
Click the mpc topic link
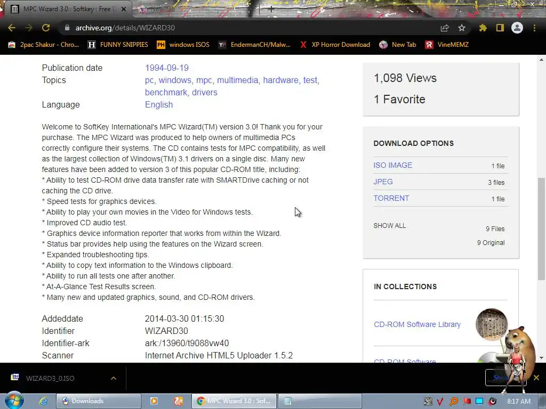[x=204, y=80]
